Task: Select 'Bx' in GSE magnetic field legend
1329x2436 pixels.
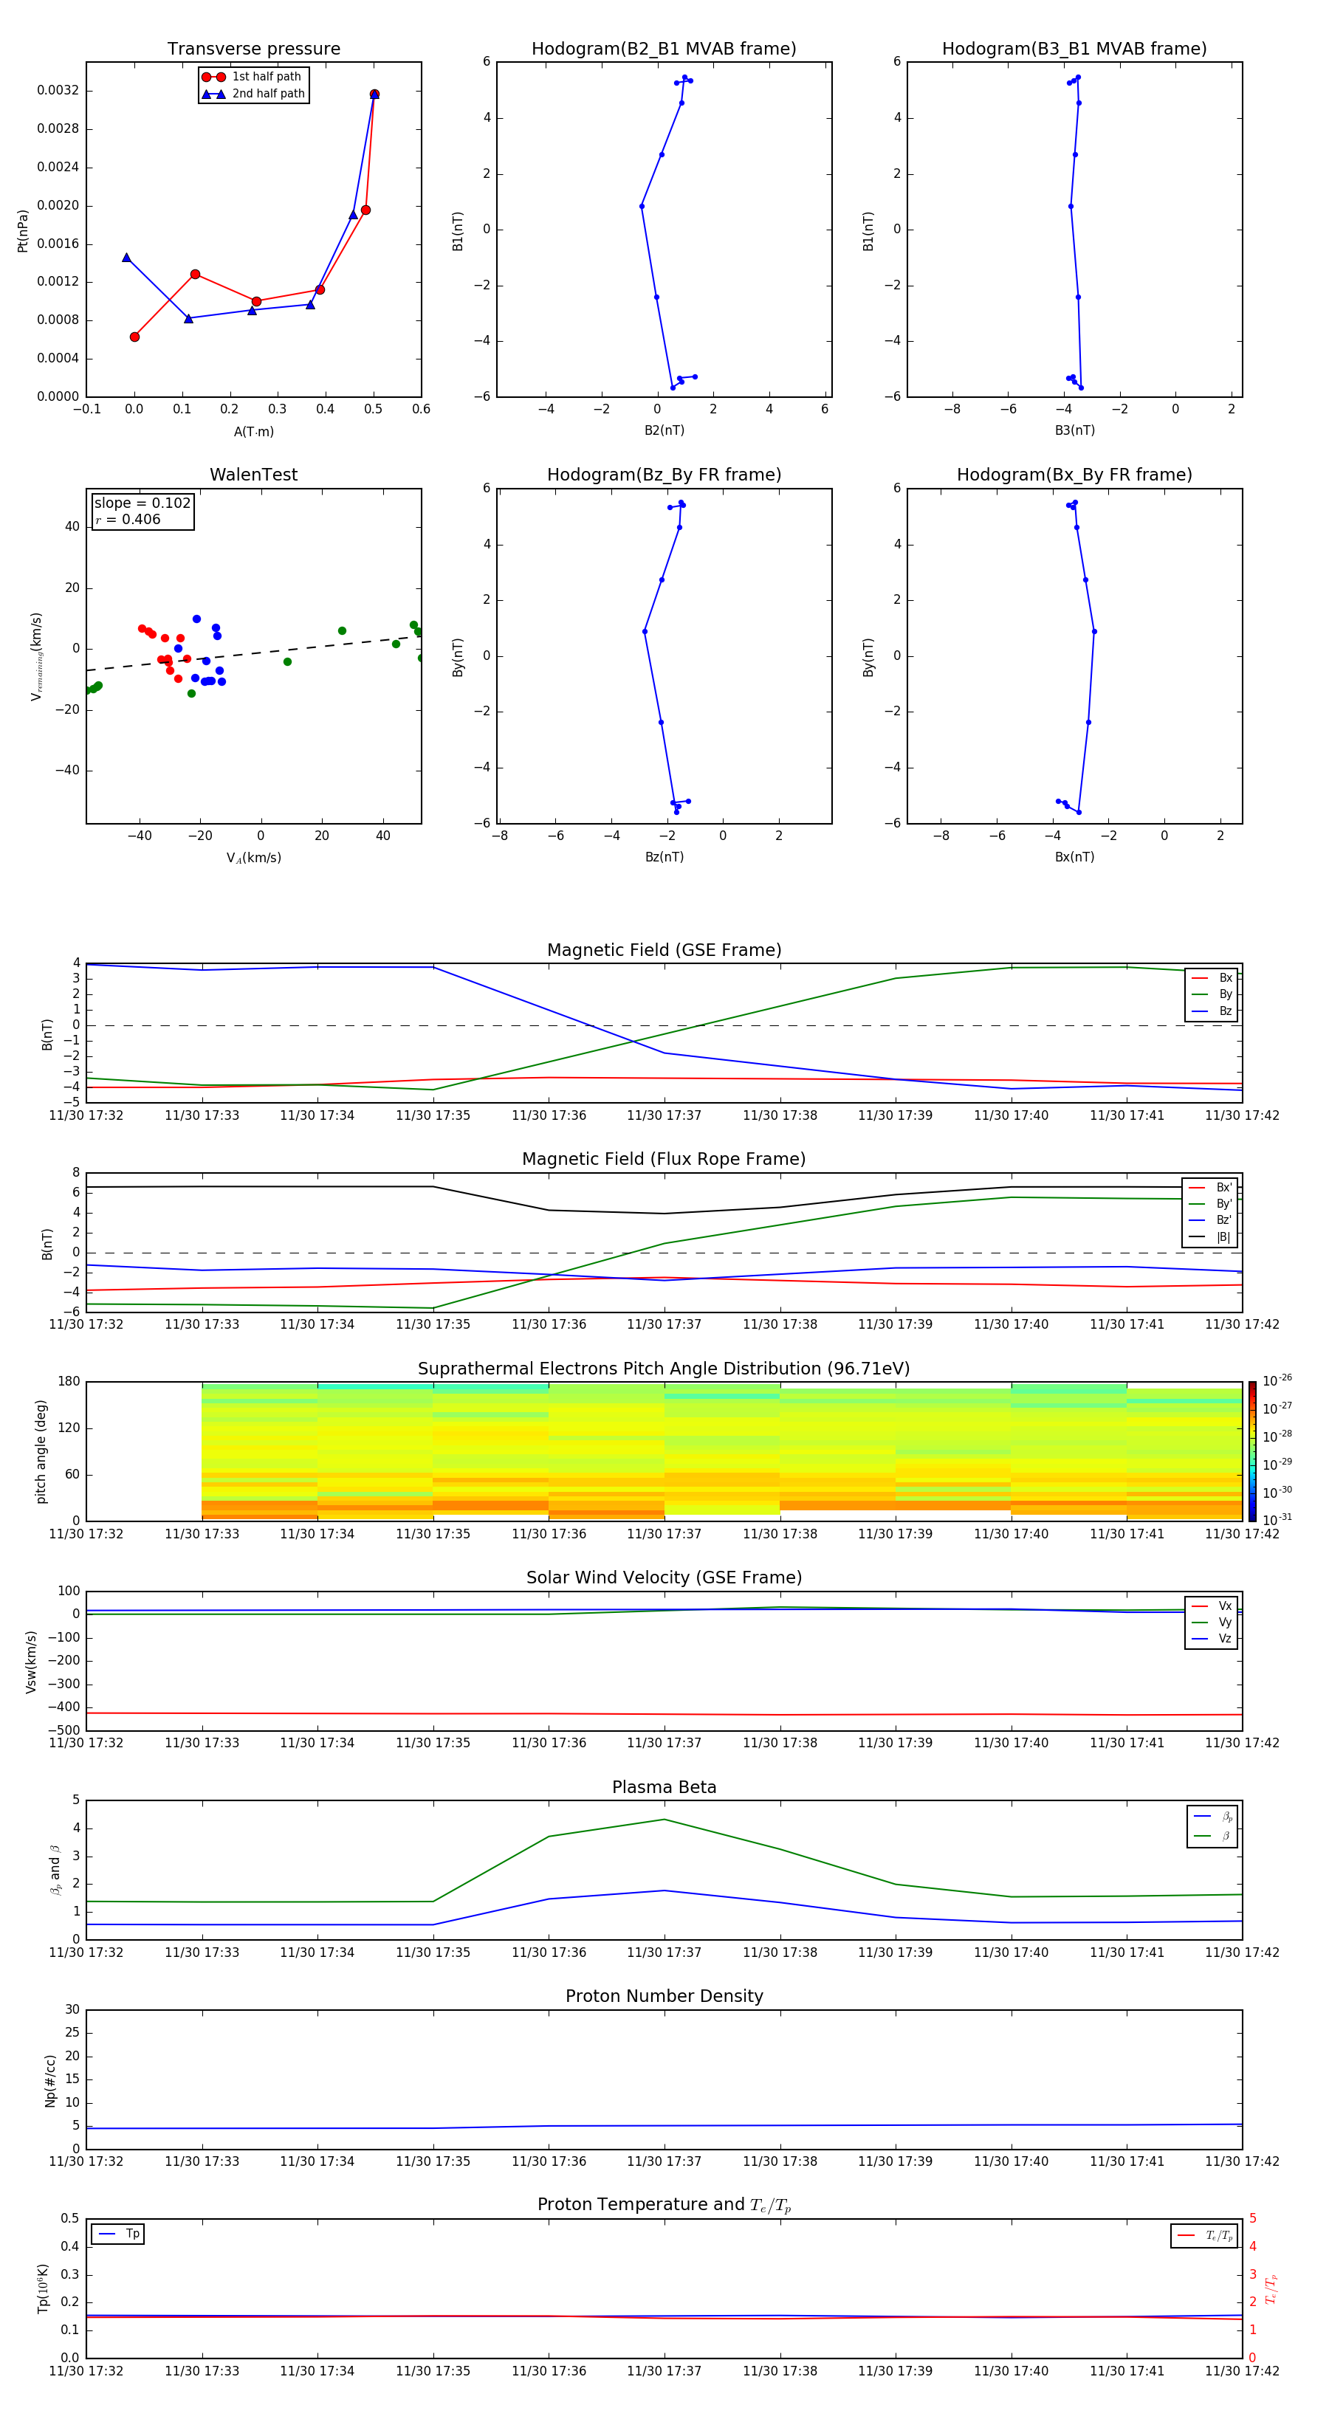Action: coord(1212,978)
